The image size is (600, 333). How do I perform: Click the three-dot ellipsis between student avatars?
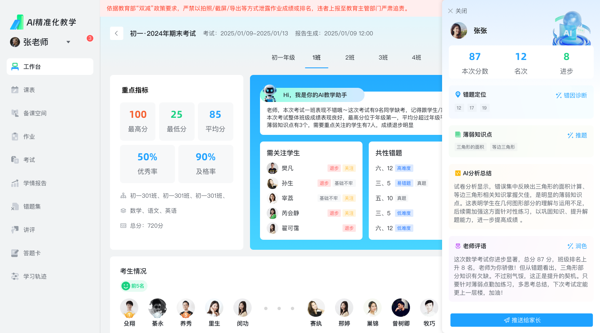[x=279, y=308]
